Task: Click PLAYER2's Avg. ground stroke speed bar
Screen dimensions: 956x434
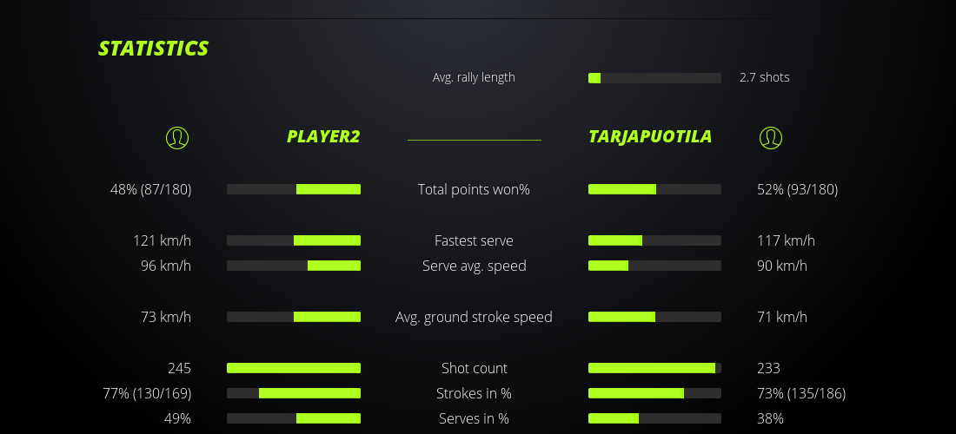Action: coord(294,317)
